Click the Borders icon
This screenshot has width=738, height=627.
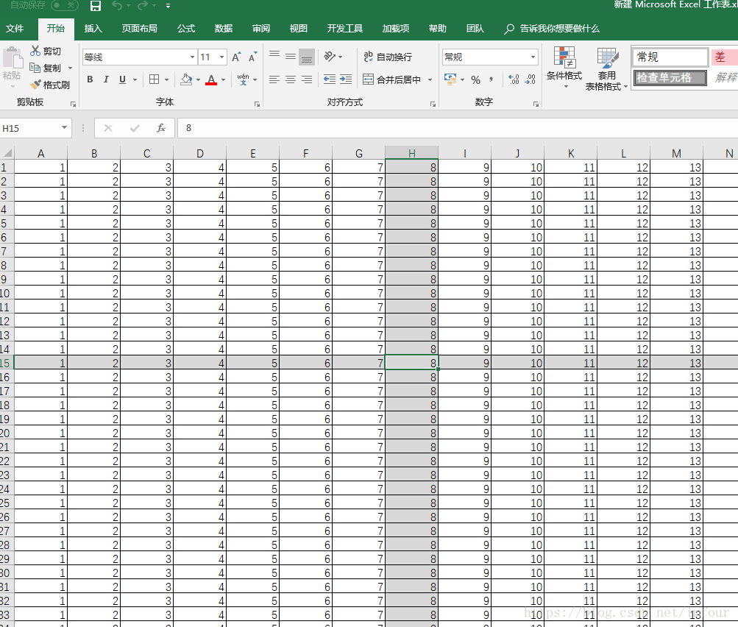[x=154, y=79]
